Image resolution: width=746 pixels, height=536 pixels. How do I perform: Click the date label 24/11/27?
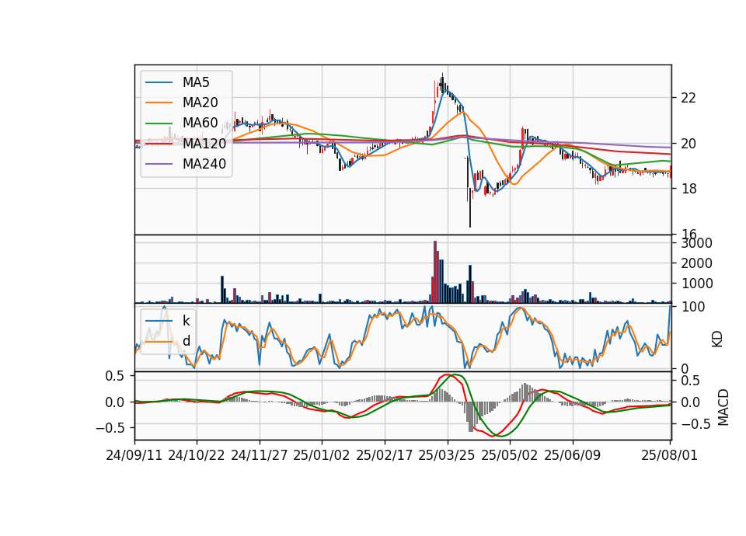(x=260, y=455)
